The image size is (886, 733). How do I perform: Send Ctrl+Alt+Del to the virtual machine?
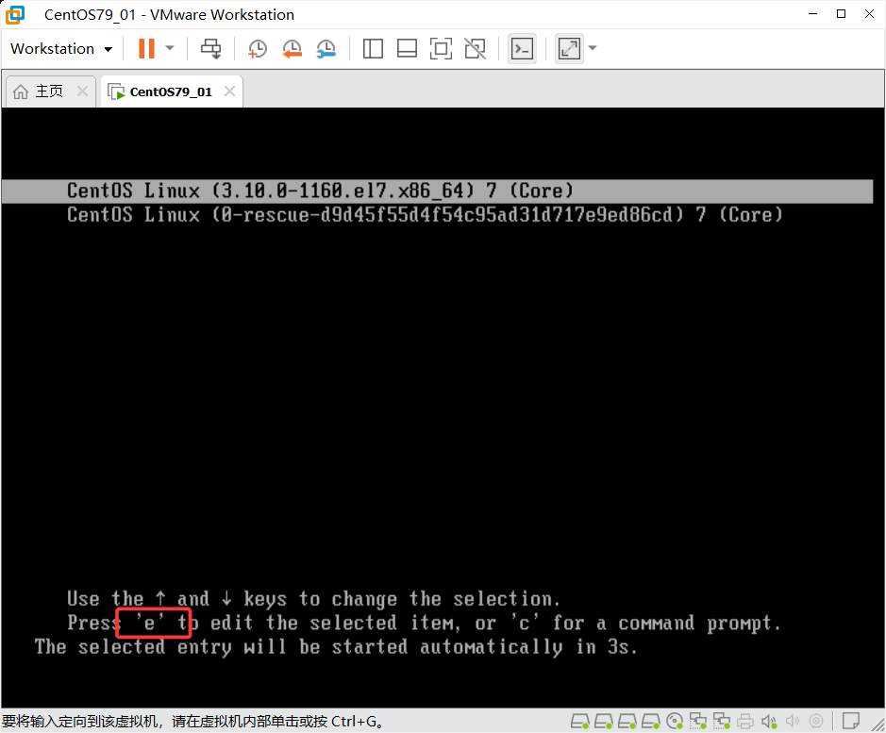[x=210, y=49]
